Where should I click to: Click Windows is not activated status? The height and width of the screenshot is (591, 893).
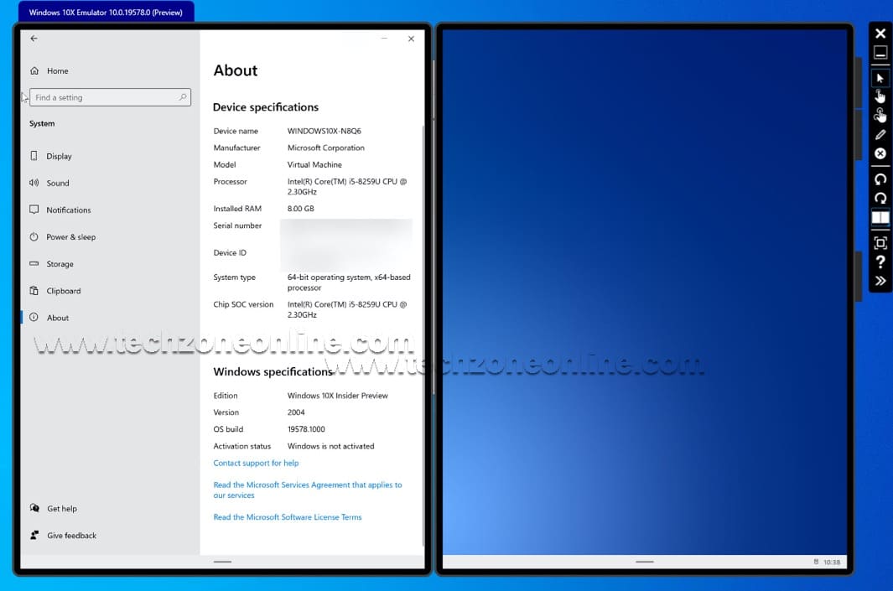click(x=330, y=446)
